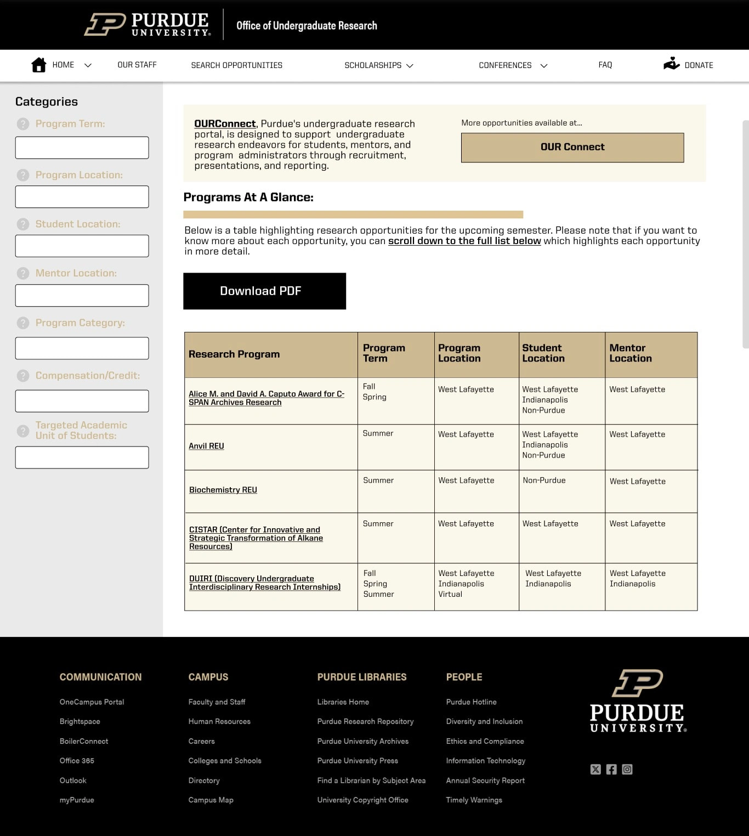Screen dimensions: 749x836
Task: Open the Compensation/Credit filter box
Action: pos(82,401)
